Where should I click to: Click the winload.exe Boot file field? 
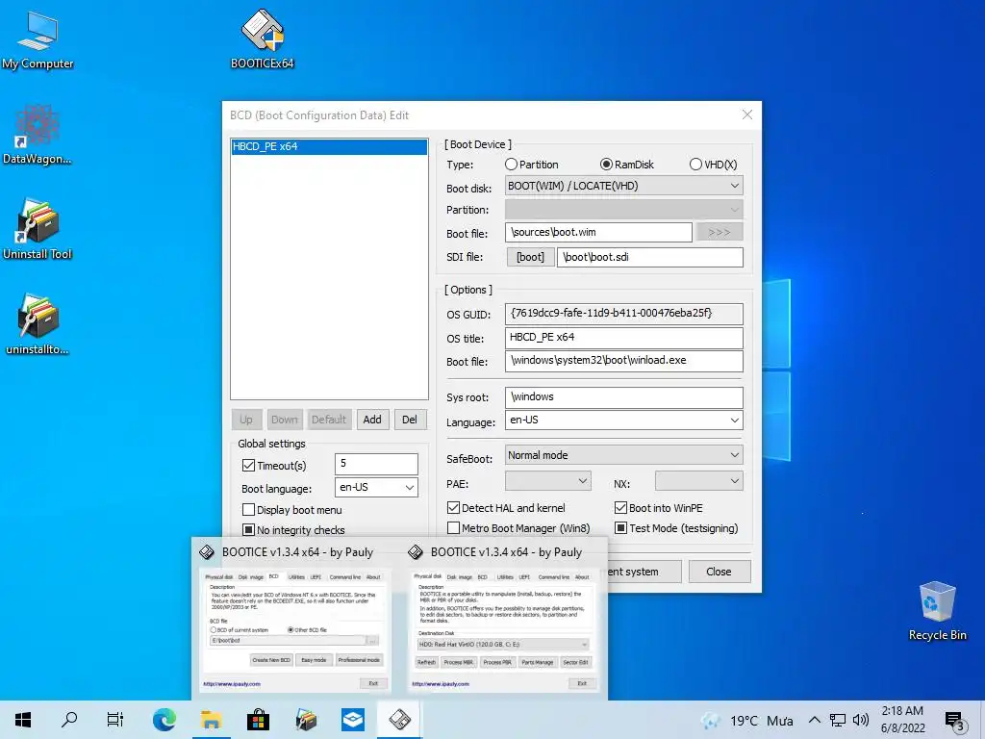(623, 361)
